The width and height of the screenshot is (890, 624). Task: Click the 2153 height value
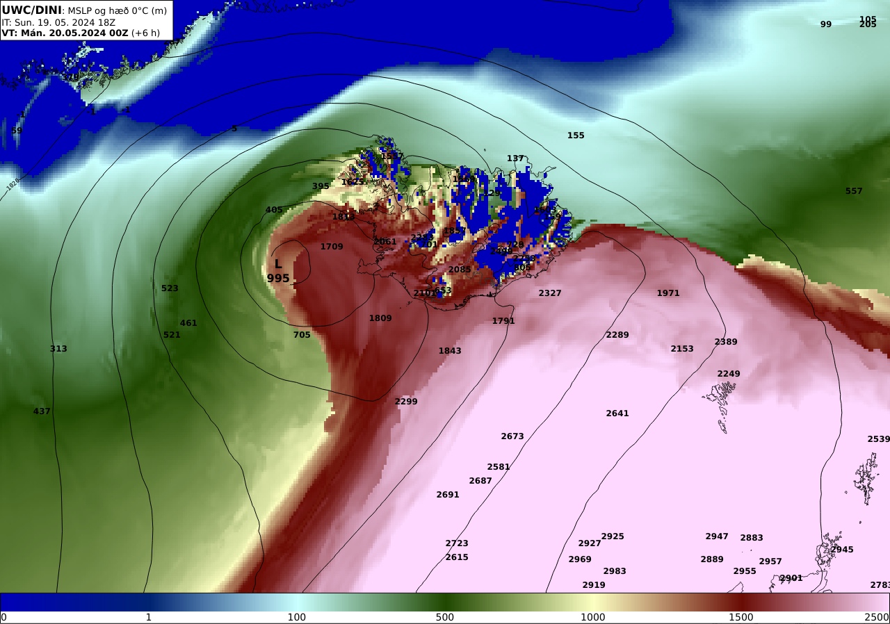pos(682,349)
